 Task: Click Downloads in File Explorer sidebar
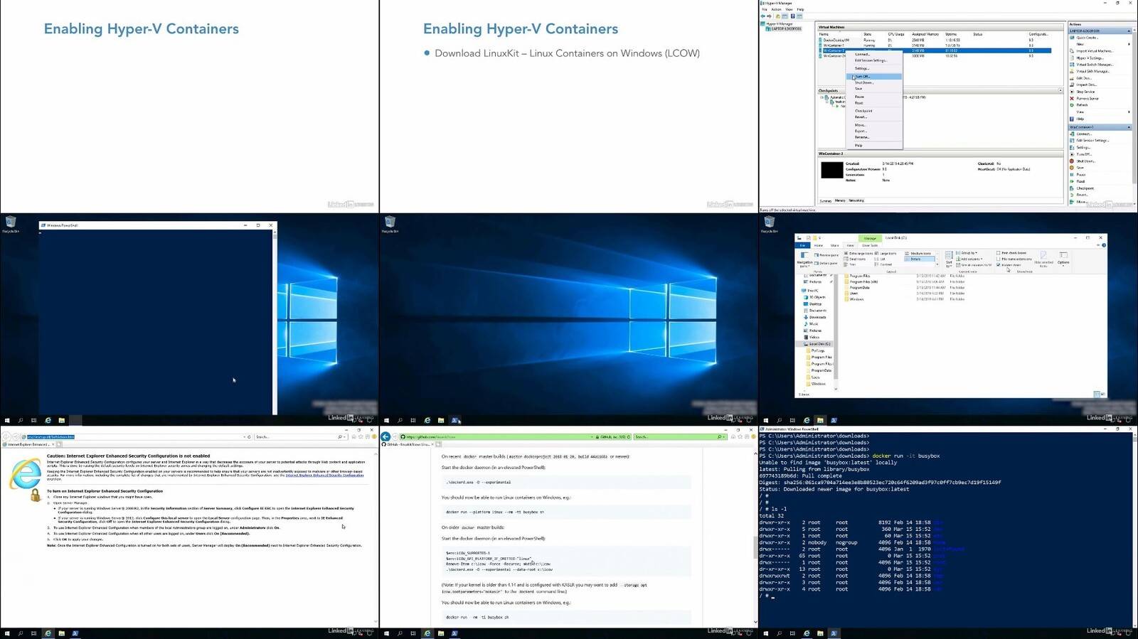(x=815, y=317)
